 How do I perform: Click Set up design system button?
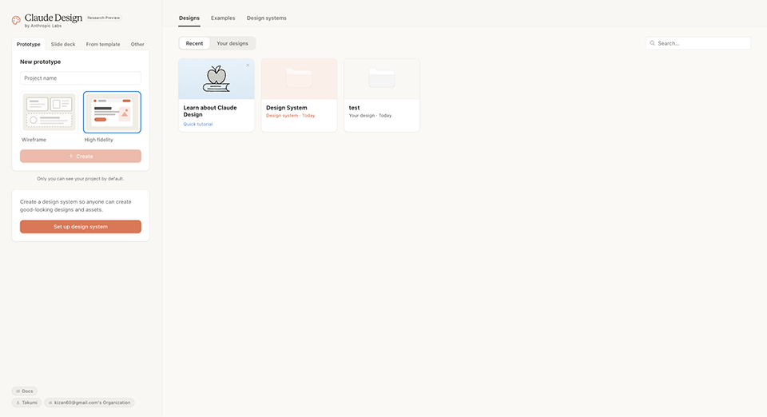tap(81, 227)
